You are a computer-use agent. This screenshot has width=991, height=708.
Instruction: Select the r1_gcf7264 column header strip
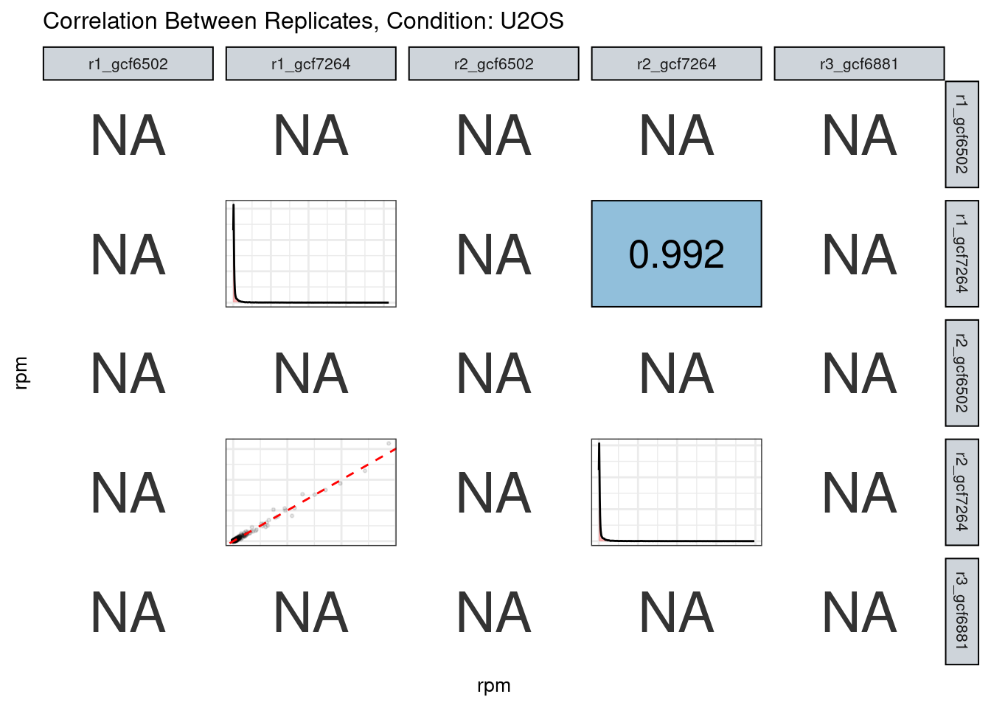[x=310, y=64]
